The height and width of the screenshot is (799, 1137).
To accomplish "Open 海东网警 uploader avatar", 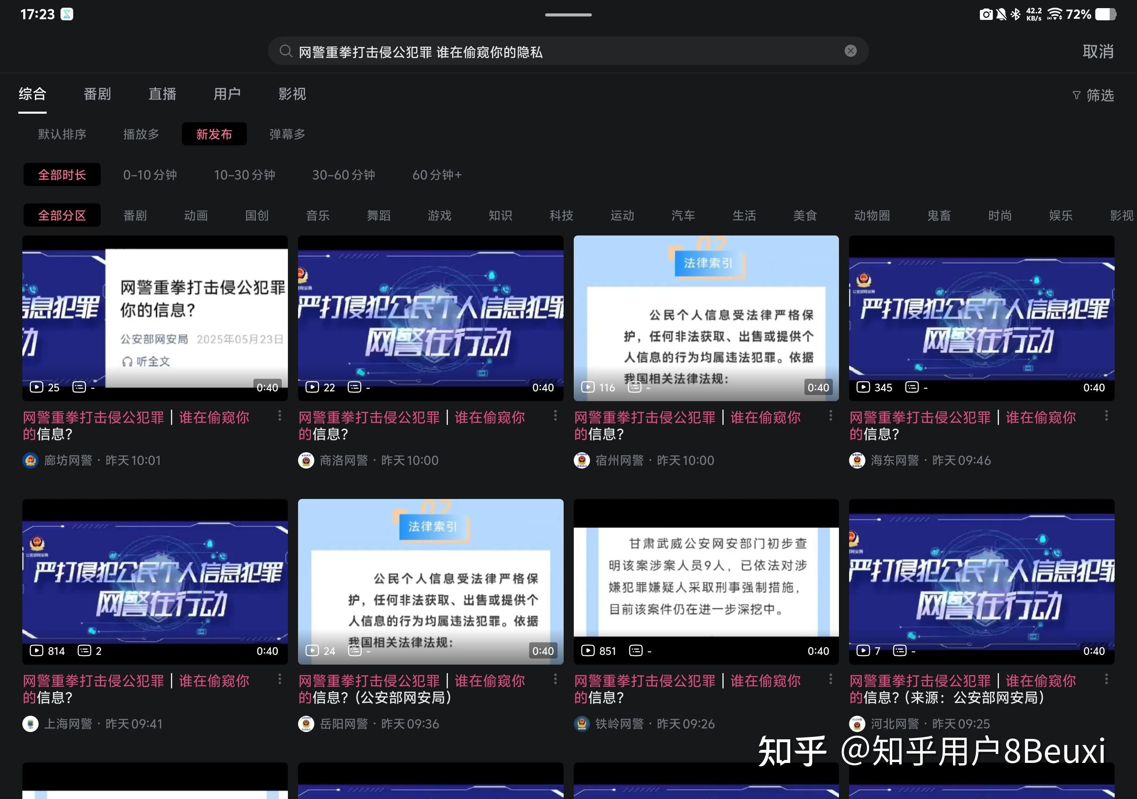I will pyautogui.click(x=857, y=460).
